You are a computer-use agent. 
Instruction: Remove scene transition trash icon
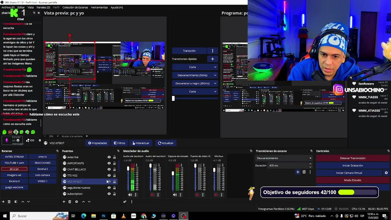point(304,172)
